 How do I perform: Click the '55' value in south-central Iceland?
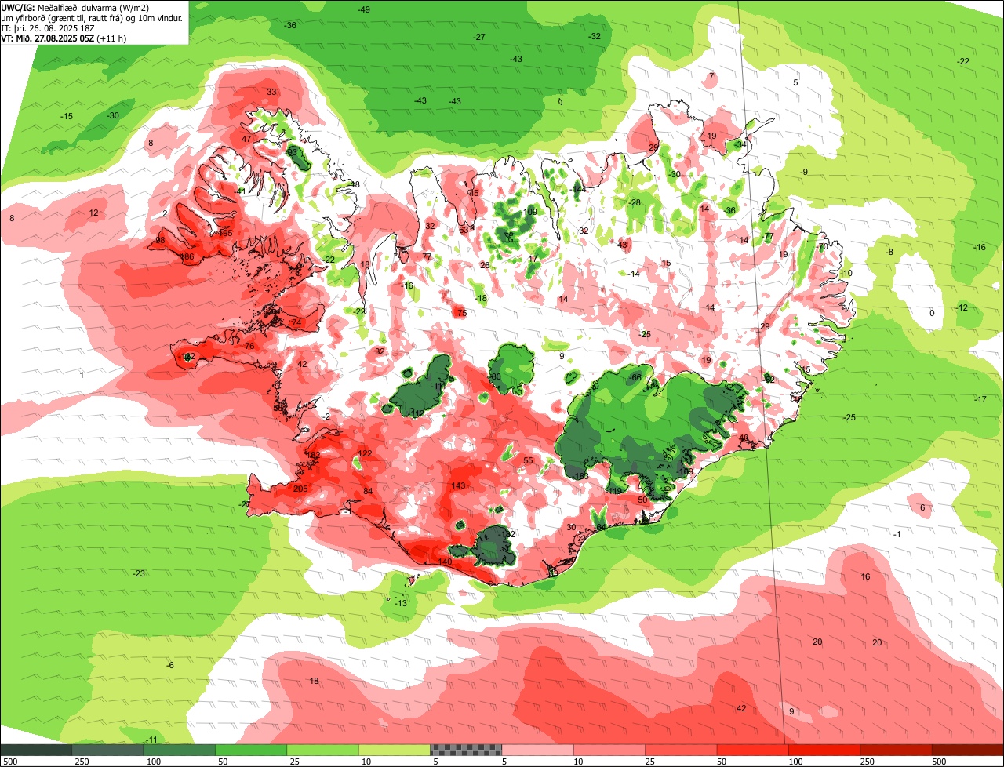click(x=528, y=460)
